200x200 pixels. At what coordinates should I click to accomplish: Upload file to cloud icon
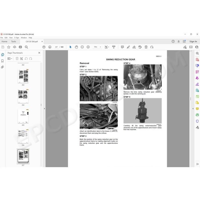(15, 47)
